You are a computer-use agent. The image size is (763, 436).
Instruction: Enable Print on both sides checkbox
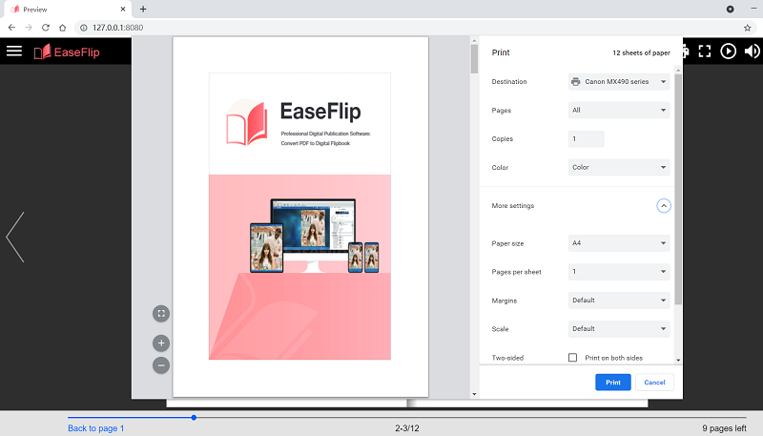click(x=572, y=358)
